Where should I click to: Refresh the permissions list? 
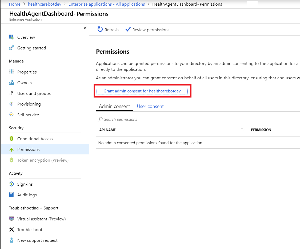(108, 30)
